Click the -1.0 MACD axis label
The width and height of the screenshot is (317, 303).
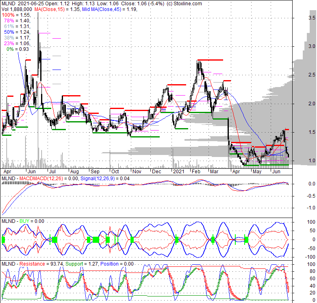point(311,208)
